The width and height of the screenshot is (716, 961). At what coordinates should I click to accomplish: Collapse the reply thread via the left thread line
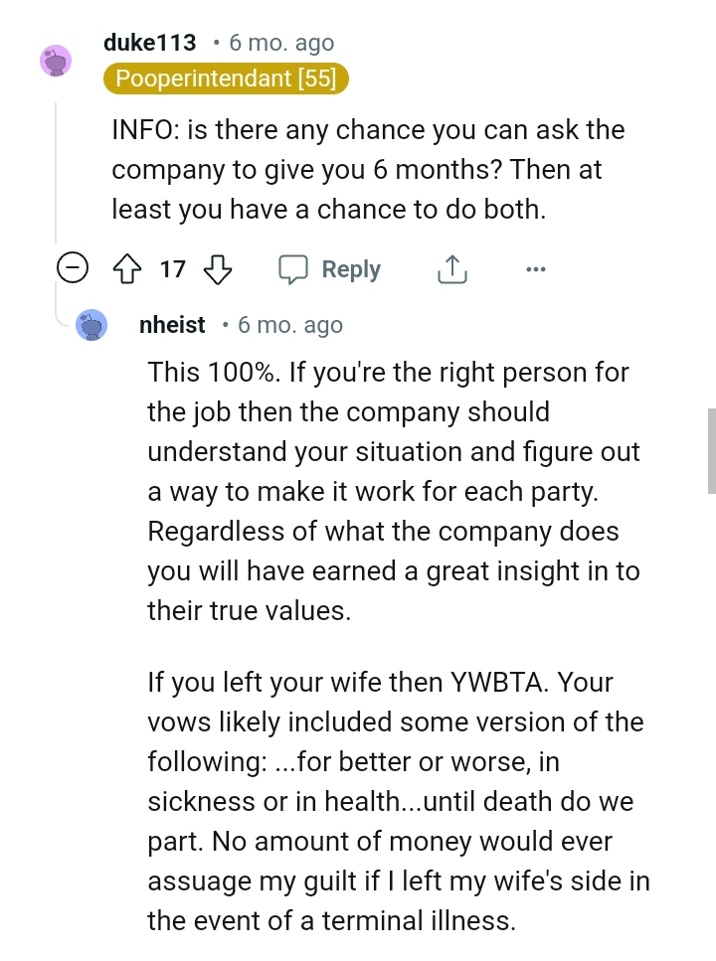[x=57, y=298]
